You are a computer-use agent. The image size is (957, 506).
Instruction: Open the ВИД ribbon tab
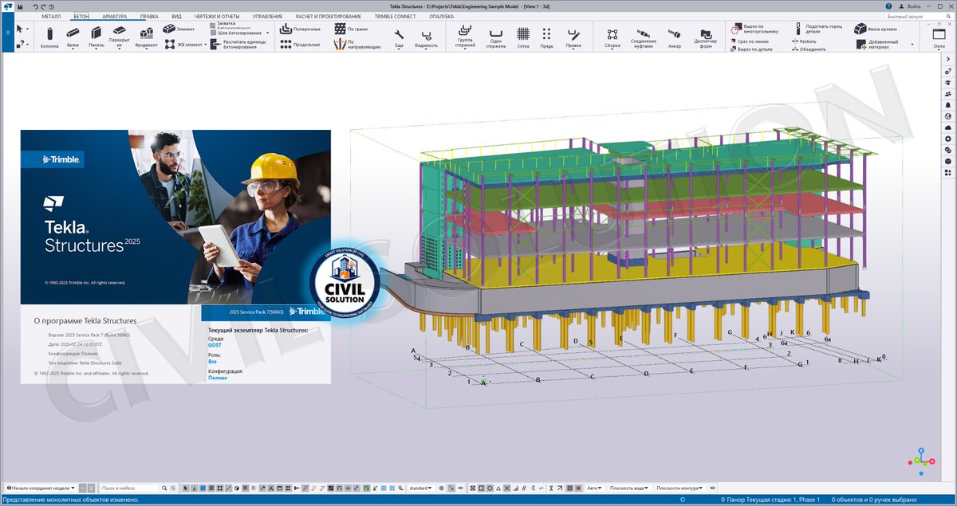click(x=176, y=16)
